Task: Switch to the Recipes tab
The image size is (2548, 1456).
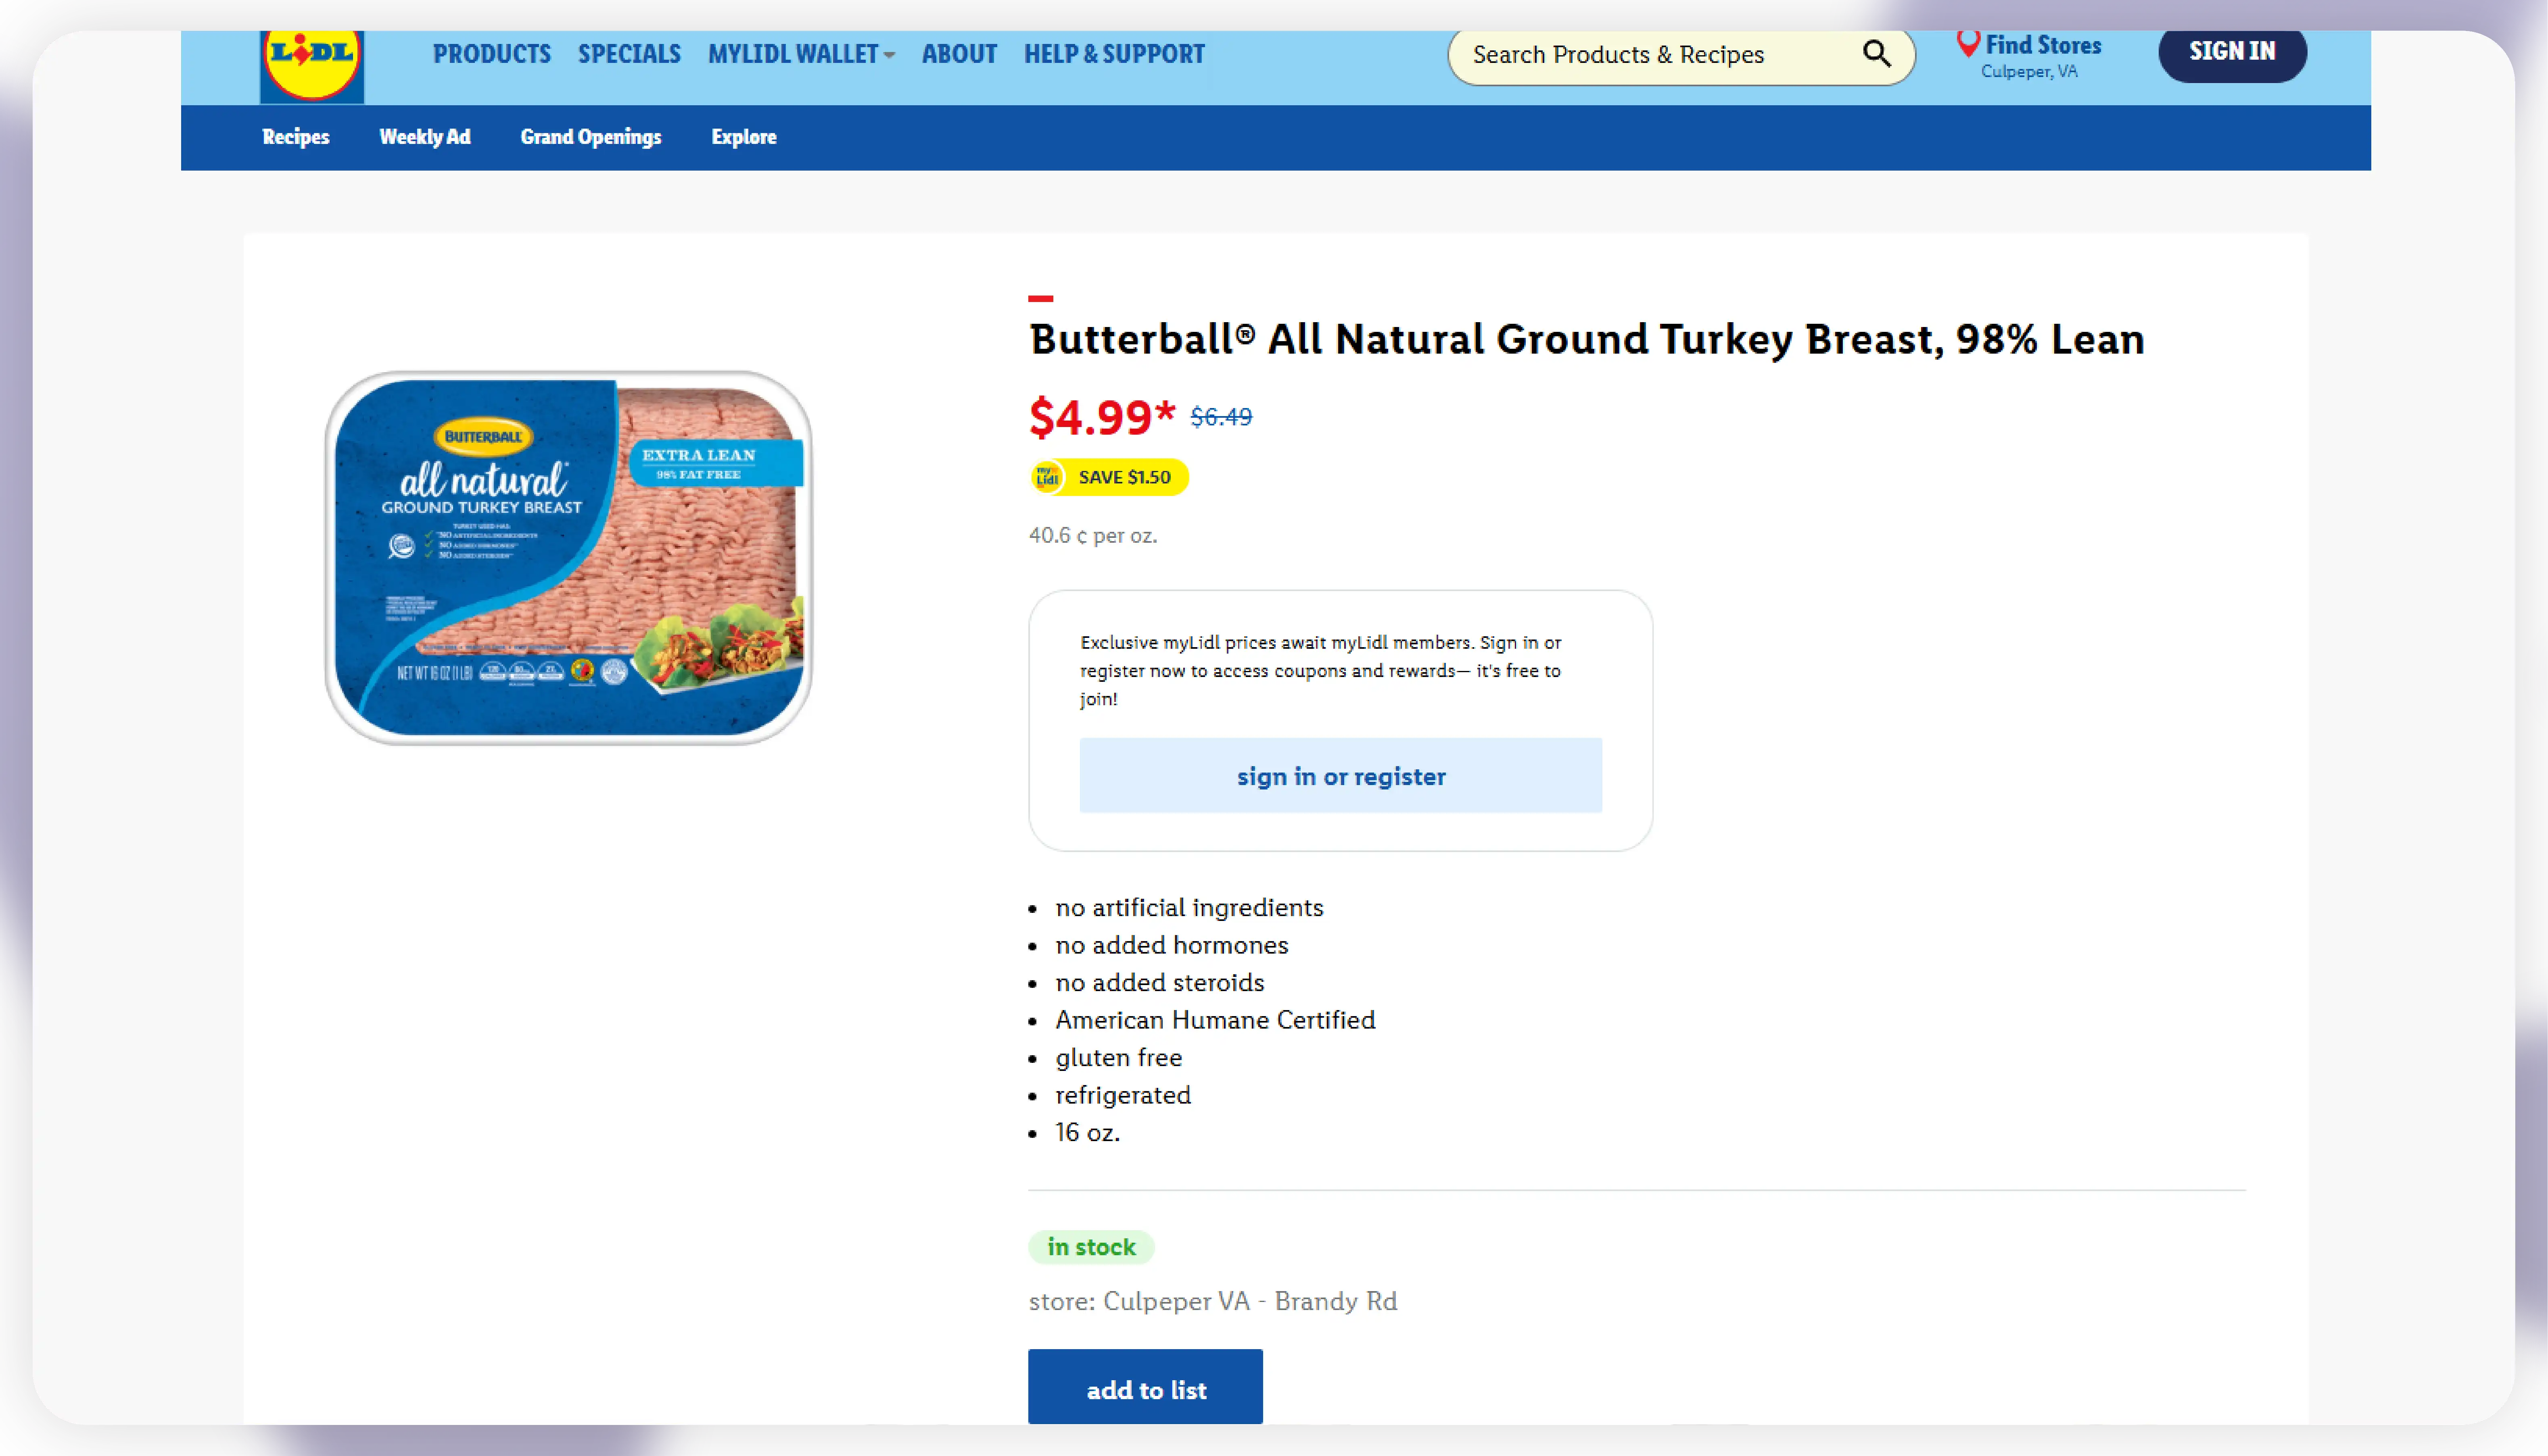Action: pos(295,137)
